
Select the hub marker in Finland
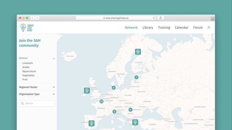(138, 52)
